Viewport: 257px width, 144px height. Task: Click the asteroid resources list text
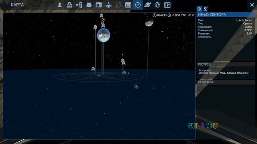pyautogui.click(x=224, y=73)
